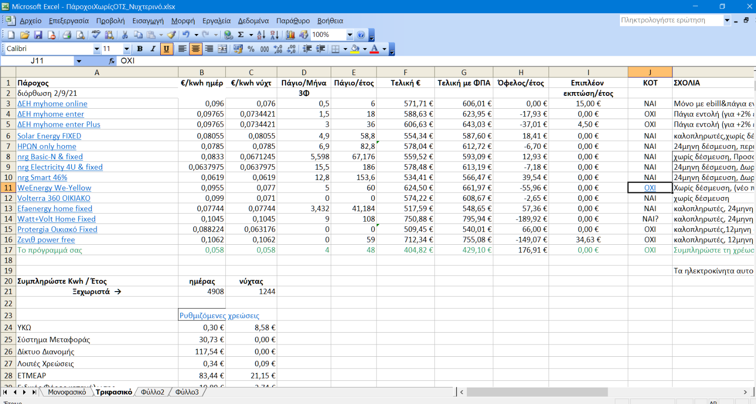
Task: Open the borders dropdown arrow
Action: 345,49
